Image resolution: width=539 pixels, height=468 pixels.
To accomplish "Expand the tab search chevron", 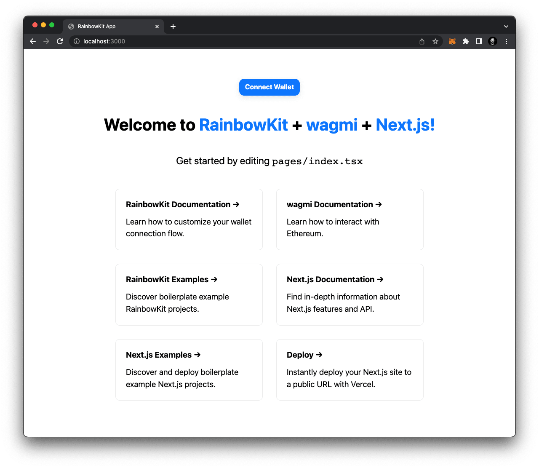I will (x=506, y=27).
